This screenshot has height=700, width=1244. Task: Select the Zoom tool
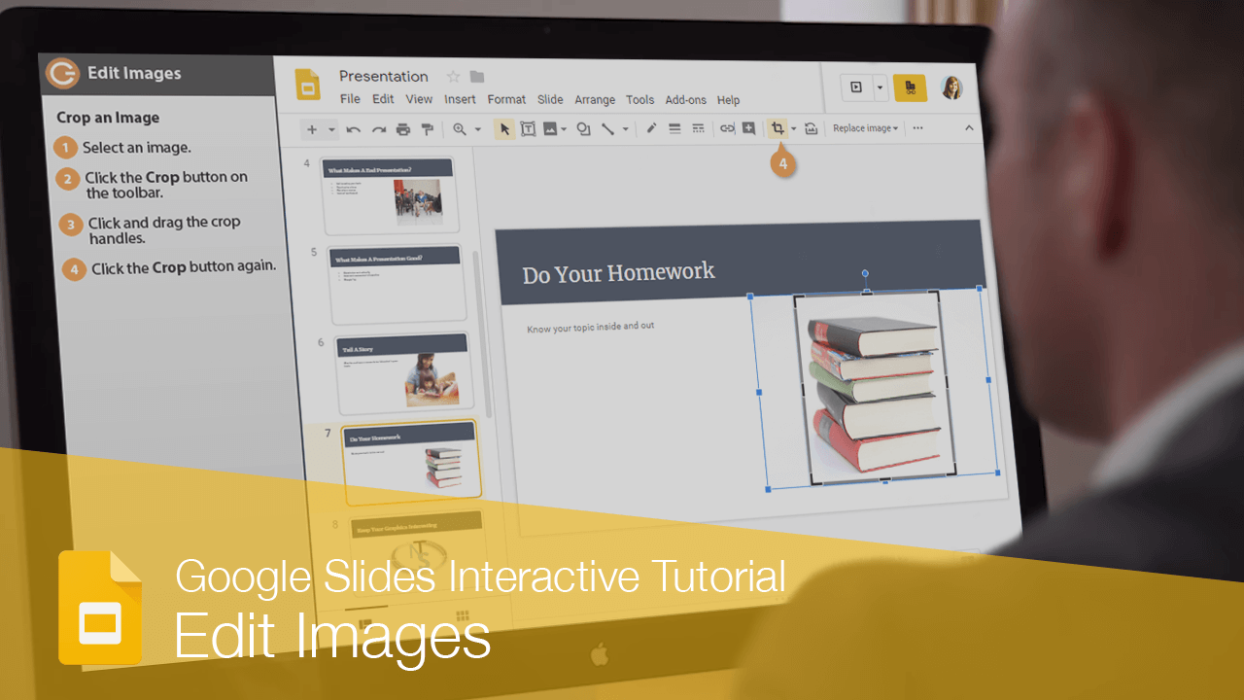[459, 128]
